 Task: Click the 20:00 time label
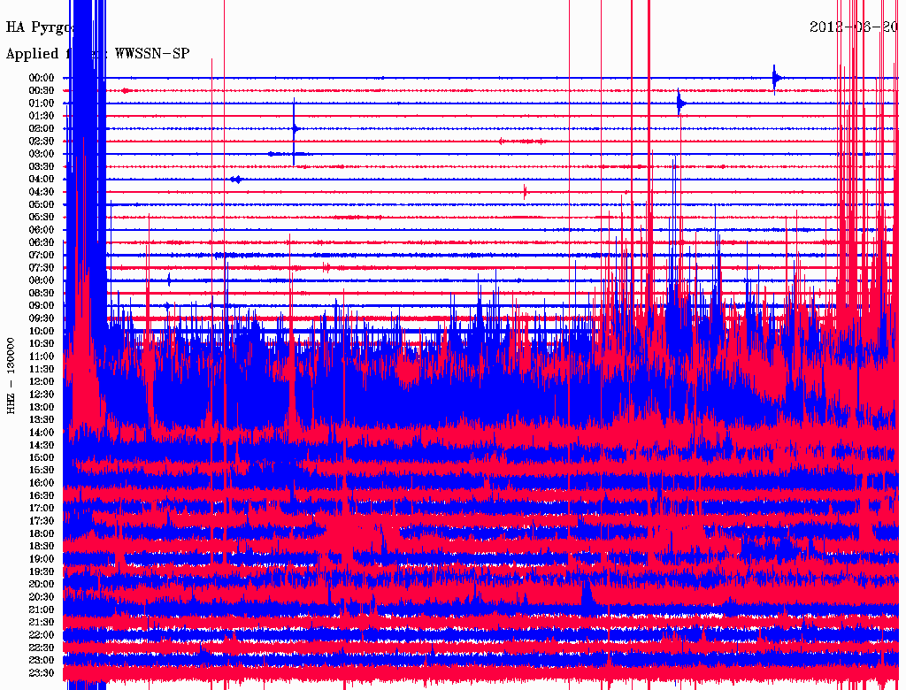coord(42,584)
